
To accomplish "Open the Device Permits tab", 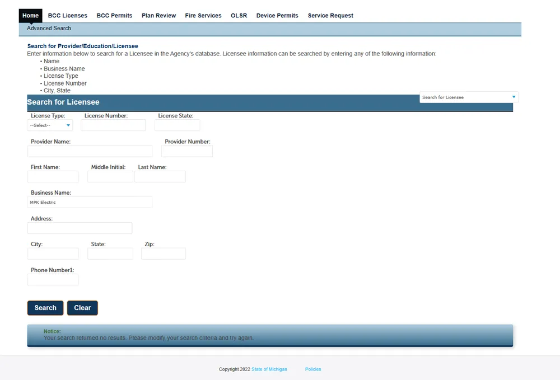I will [277, 16].
